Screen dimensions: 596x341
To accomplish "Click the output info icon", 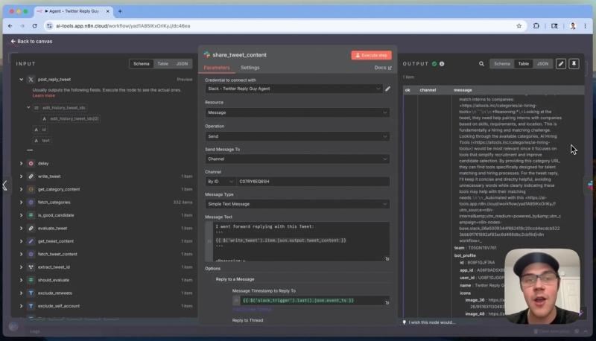I will coord(442,64).
